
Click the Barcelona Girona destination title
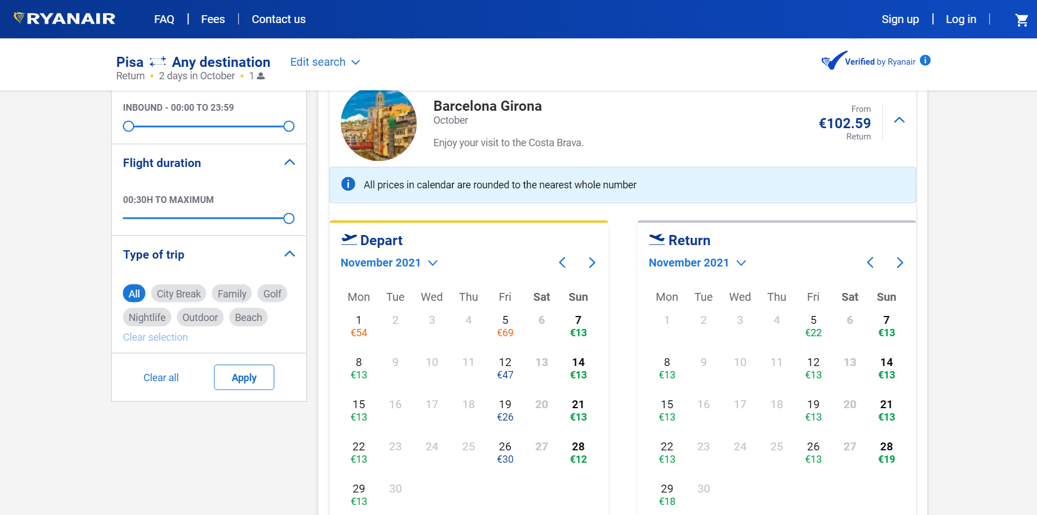(488, 106)
